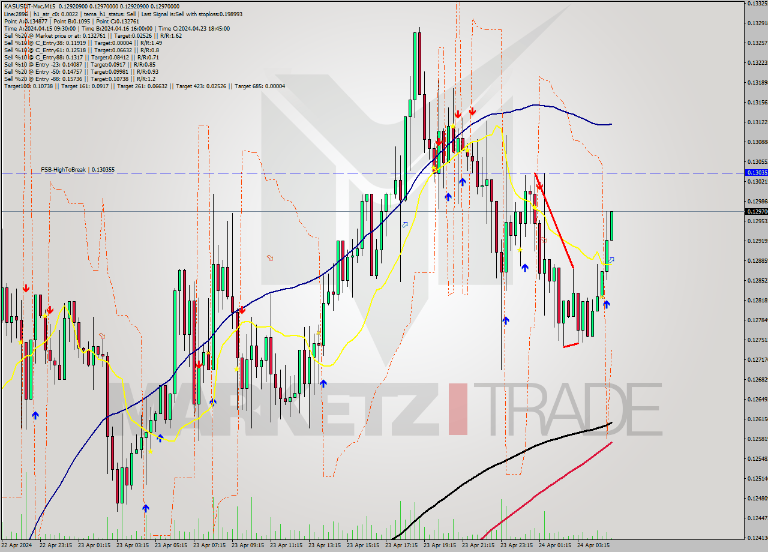Screen dimensions: 768x552
Task: Click the '24 Apr 01:15' time axis label
Action: tap(555, 545)
